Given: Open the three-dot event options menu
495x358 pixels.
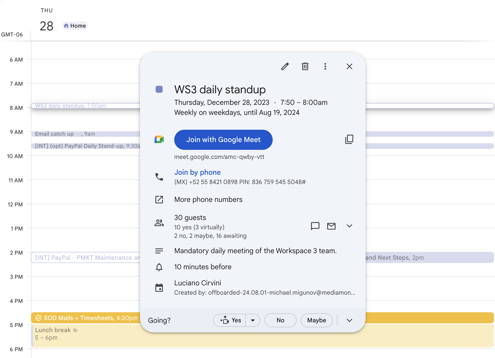Looking at the screenshot, I should (325, 66).
